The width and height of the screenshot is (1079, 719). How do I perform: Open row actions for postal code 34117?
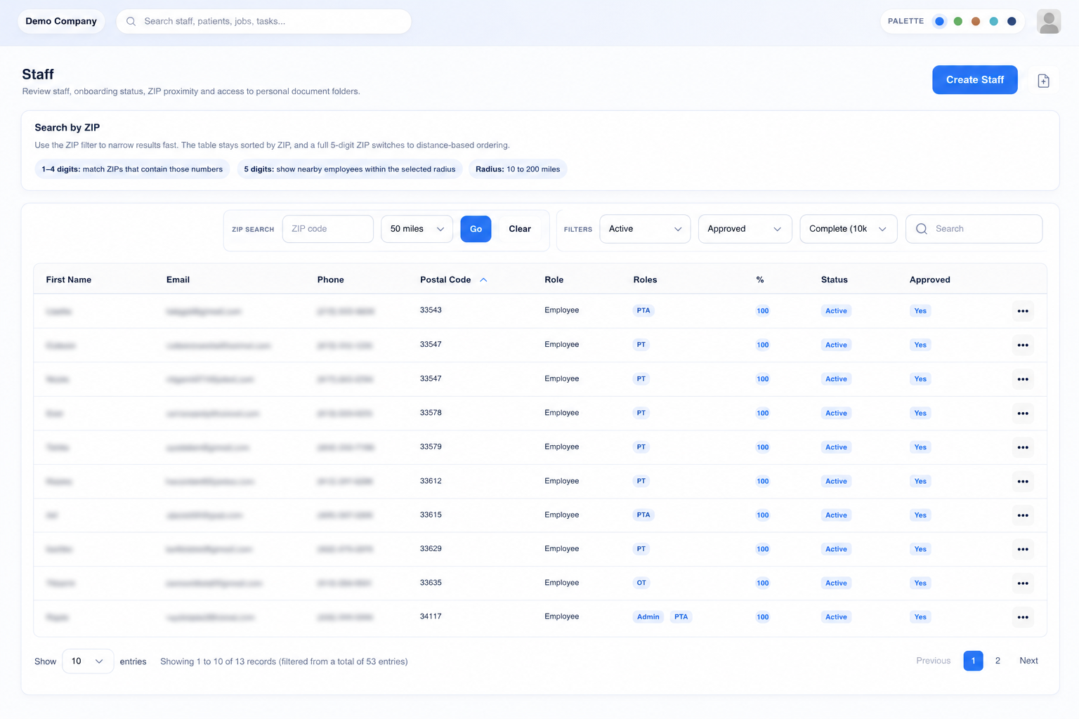pos(1023,617)
